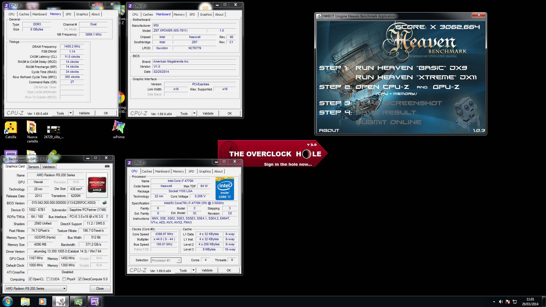Click the GPU-Z screenshot camera icon
Viewport: 546px width, 307px height.
pos(107,166)
